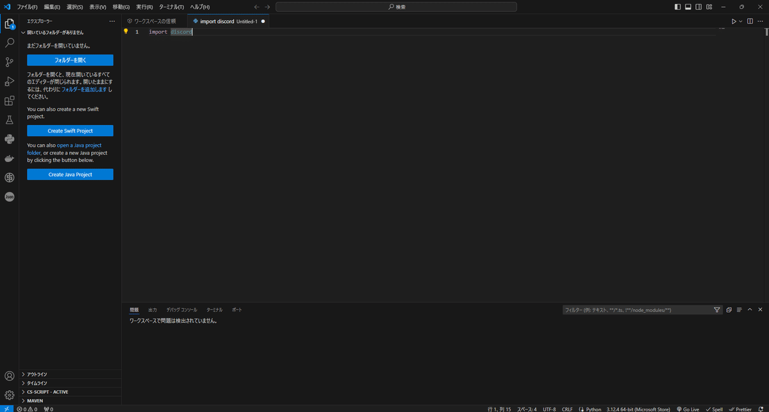Screen dimensions: 769x412
Task: Toggle Go Live server in status bar
Action: 688,409
